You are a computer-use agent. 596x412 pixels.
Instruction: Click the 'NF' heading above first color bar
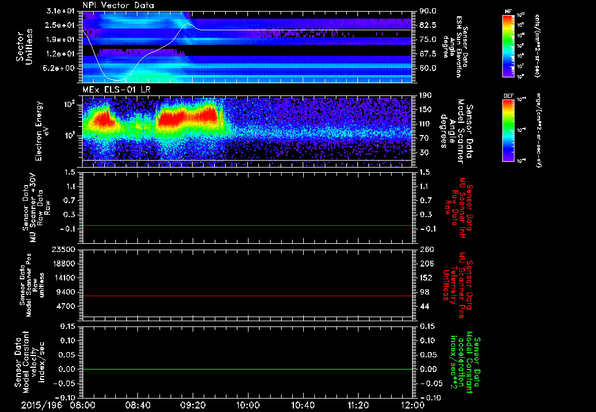click(508, 12)
